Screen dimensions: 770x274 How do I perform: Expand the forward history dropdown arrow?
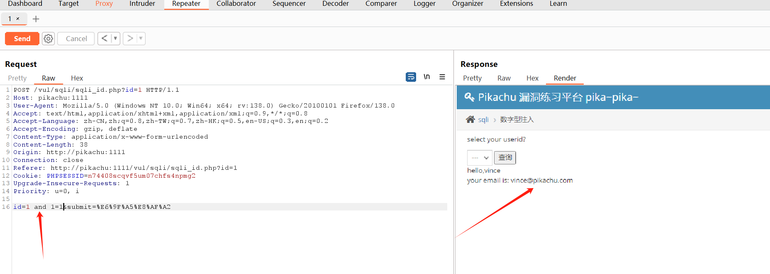(x=141, y=39)
